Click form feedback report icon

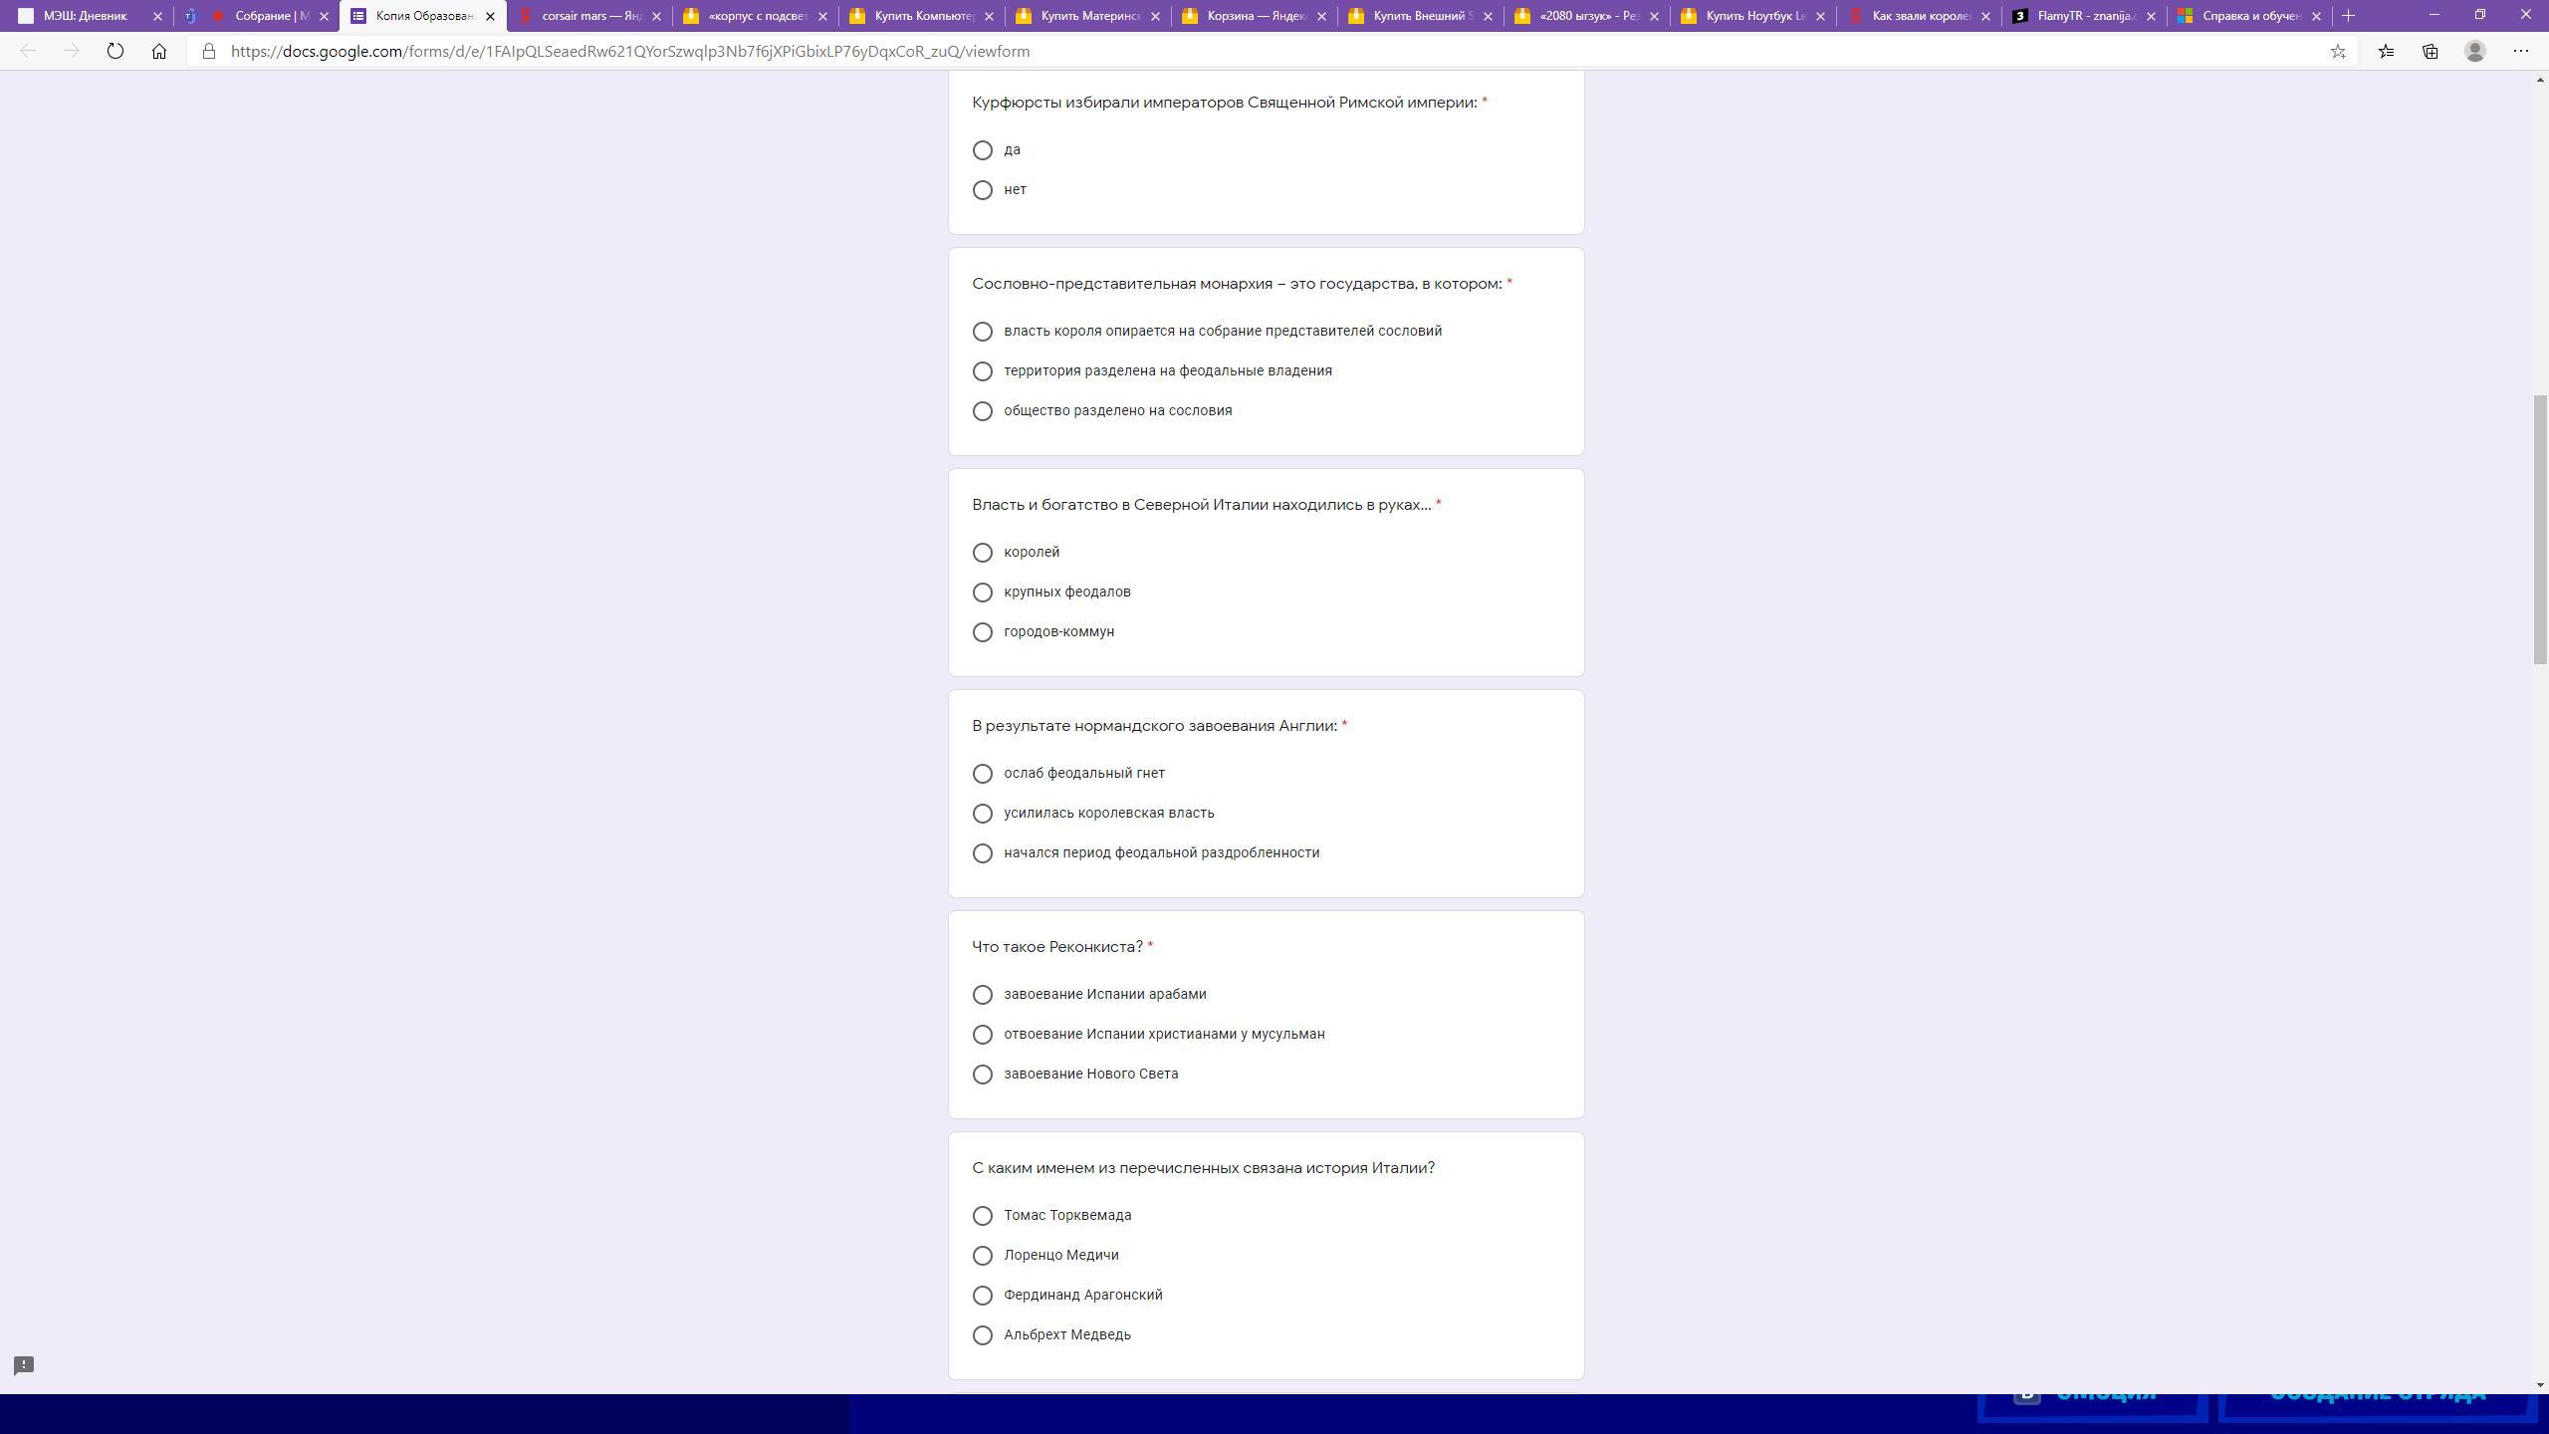click(24, 1365)
